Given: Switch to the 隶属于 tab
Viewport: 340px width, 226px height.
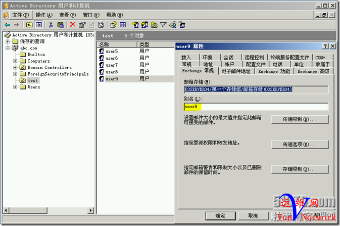Looking at the screenshot, I should [323, 64].
